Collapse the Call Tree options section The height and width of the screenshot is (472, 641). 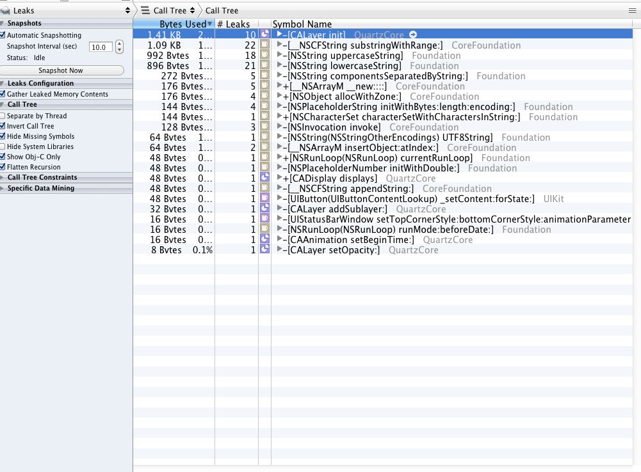click(3, 104)
